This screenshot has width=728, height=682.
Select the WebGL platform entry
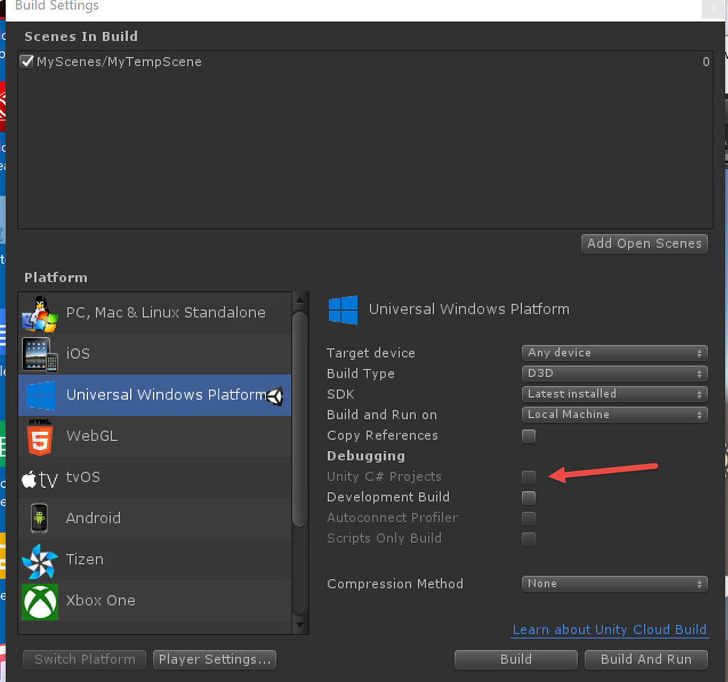pos(142,435)
